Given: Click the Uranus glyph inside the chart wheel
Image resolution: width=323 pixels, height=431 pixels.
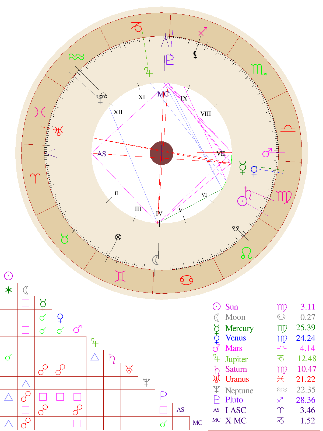Looking at the screenshot, I should point(59,131).
